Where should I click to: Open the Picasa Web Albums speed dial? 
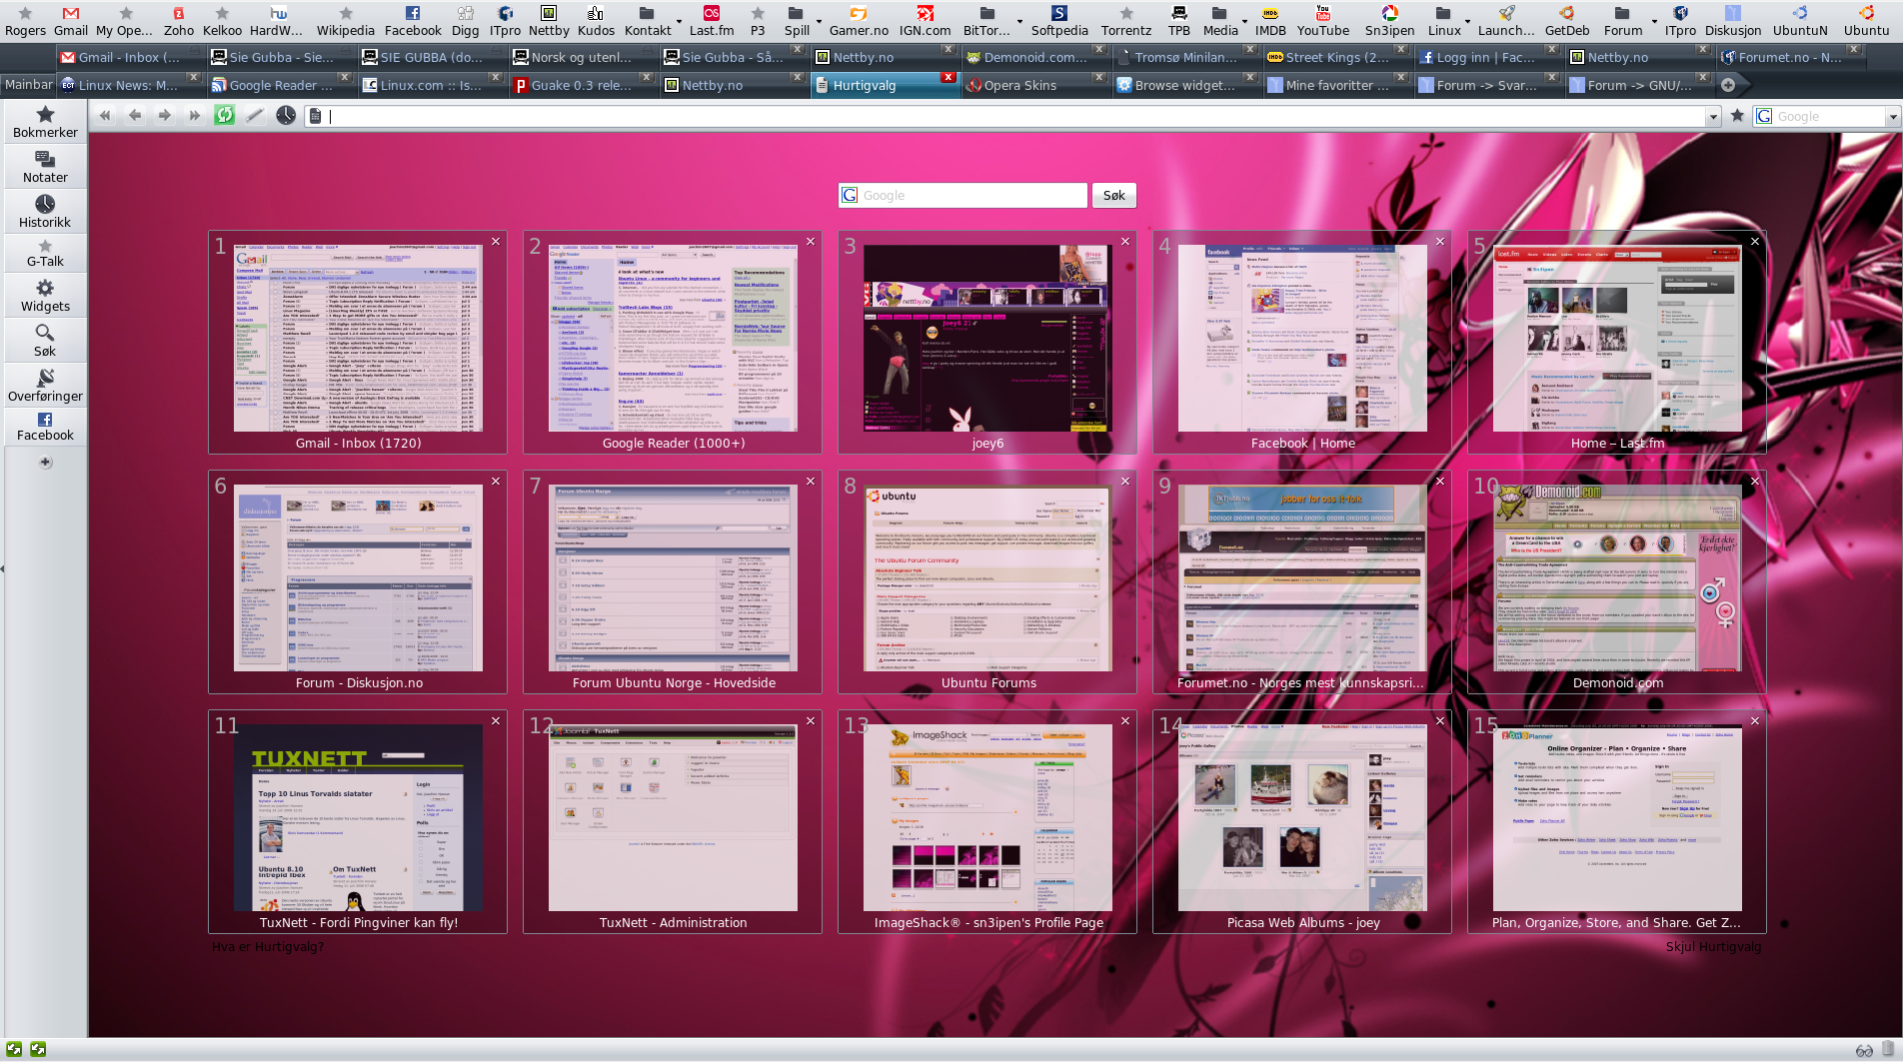coord(1302,821)
